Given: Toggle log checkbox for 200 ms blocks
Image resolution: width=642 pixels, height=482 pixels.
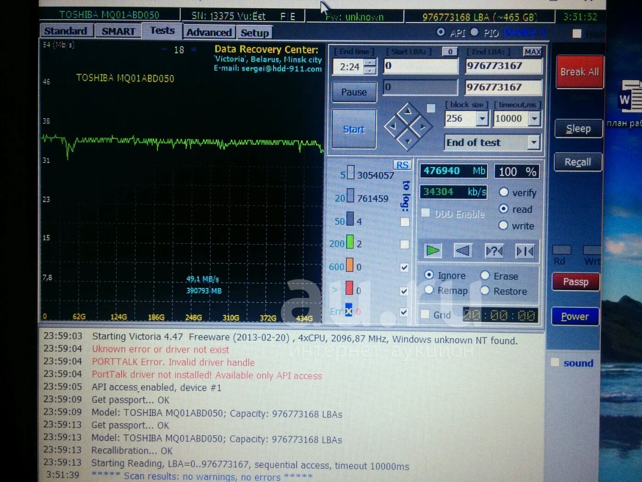Looking at the screenshot, I should [x=404, y=244].
